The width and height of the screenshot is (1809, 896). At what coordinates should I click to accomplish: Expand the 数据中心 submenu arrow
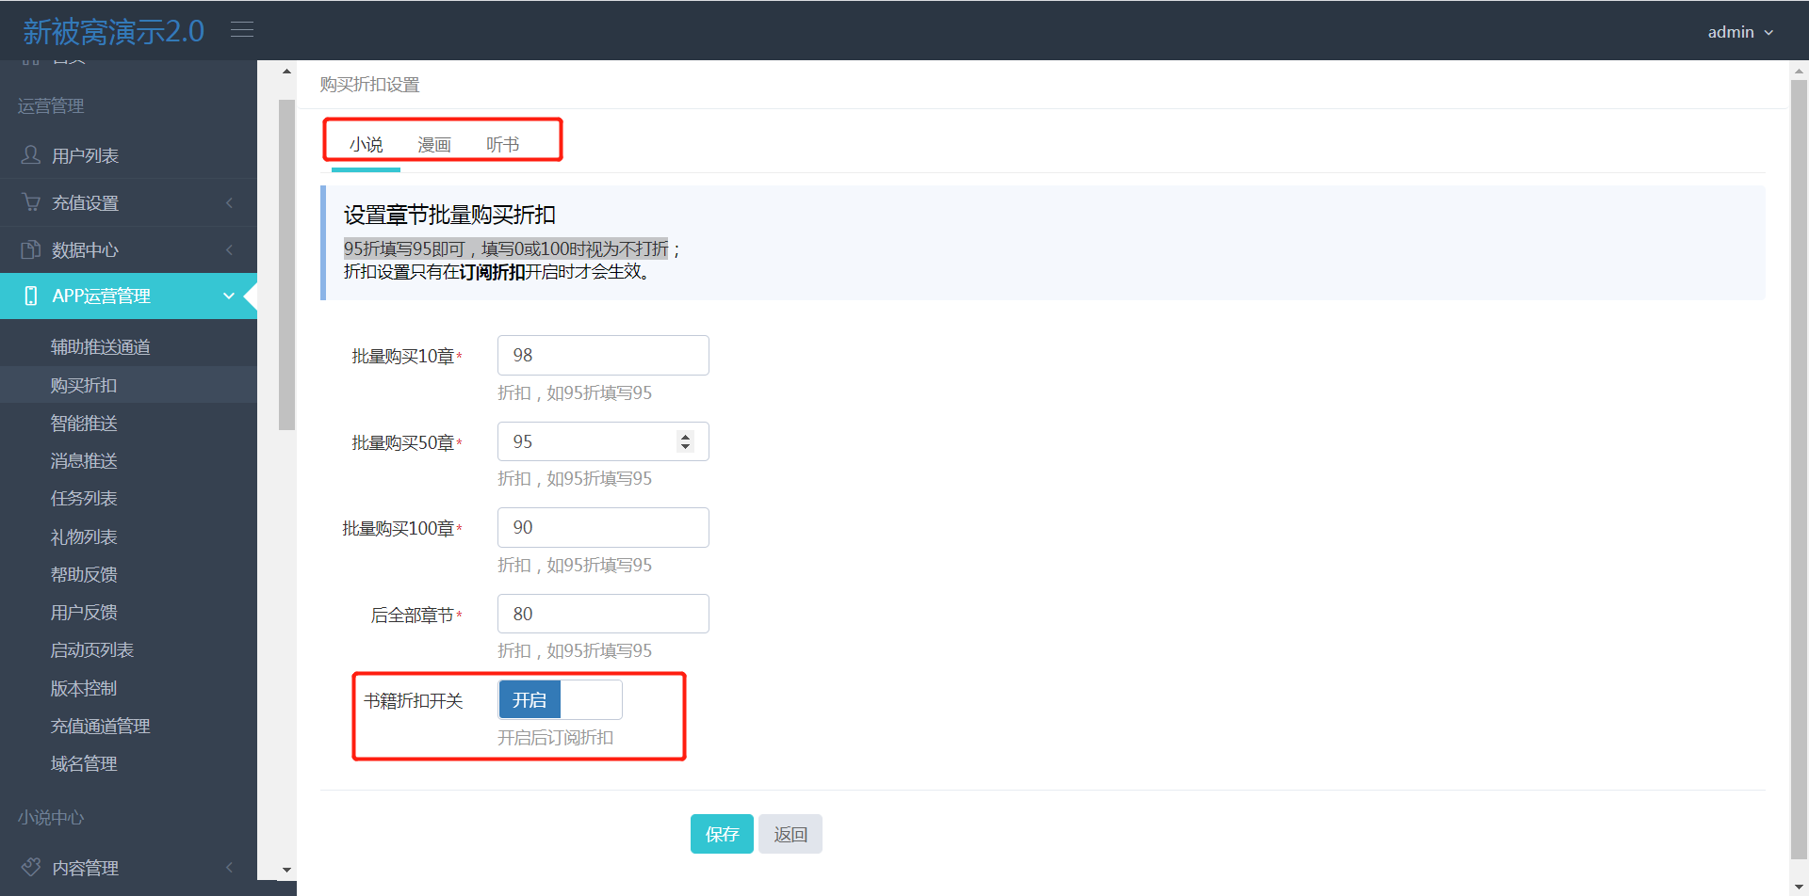(229, 249)
